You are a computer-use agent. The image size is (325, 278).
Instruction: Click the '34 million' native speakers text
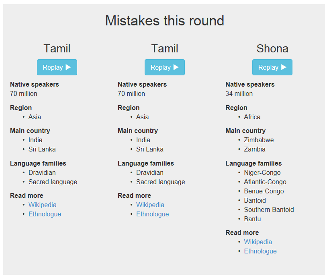pyautogui.click(x=239, y=94)
